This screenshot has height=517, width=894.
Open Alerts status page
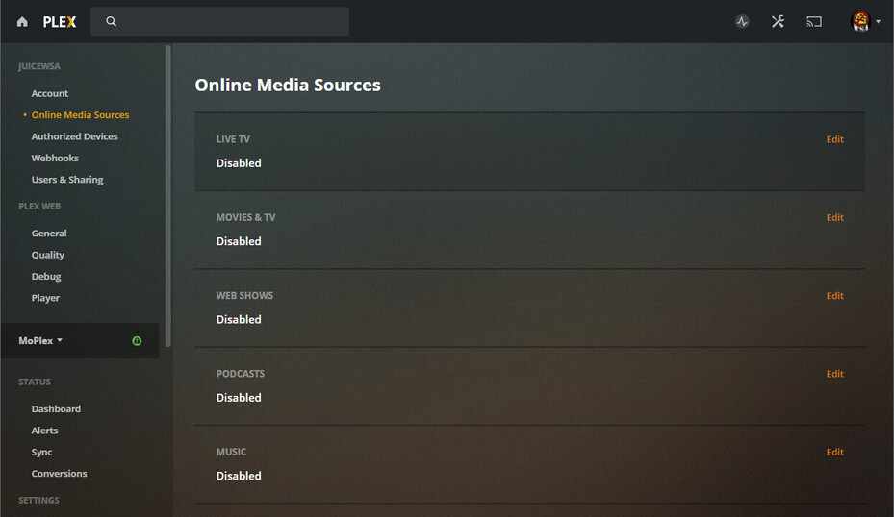click(x=44, y=431)
